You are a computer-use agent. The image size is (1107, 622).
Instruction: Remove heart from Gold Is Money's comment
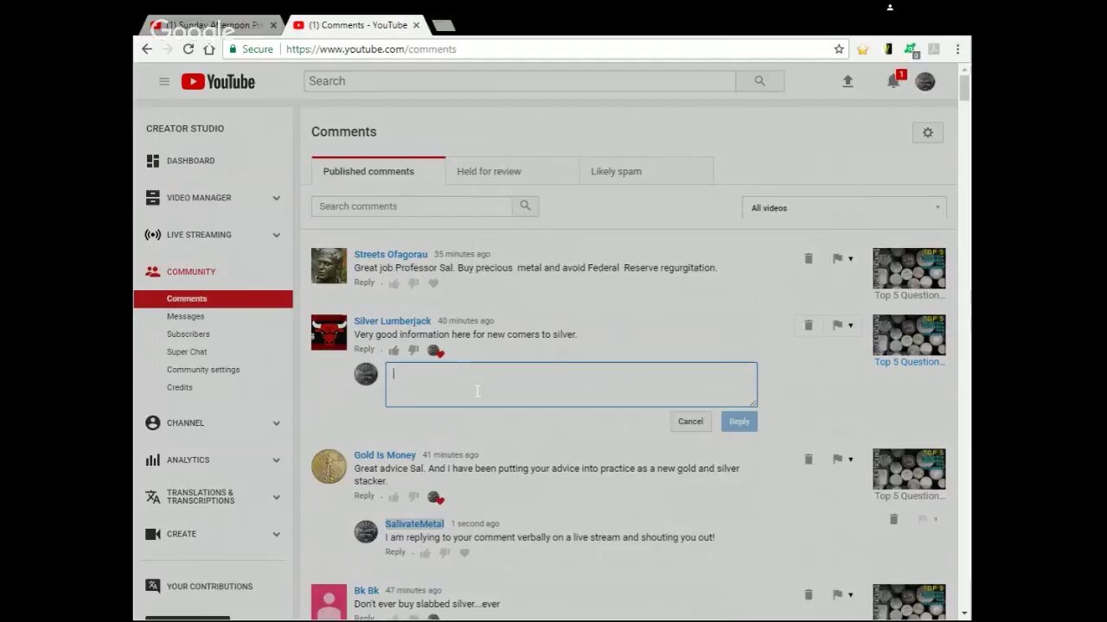(435, 498)
